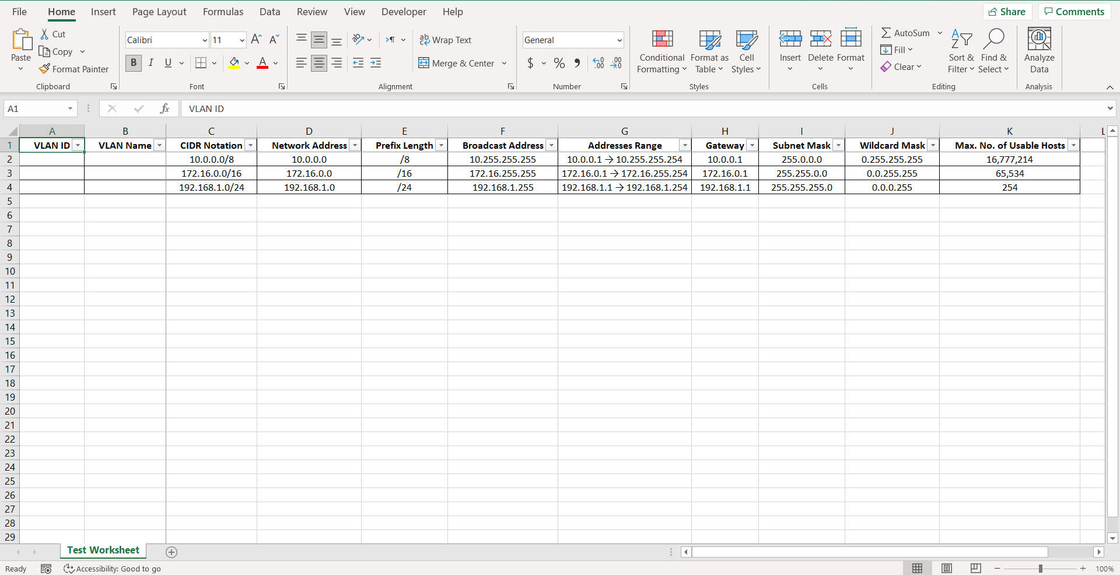Expand the formula bar
Viewport: 1120px width, 575px height.
tap(1109, 108)
